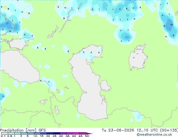Screen dimensions: 178x137
Task: Click the '0.1' legend scale label
Action: (x=3, y=136)
